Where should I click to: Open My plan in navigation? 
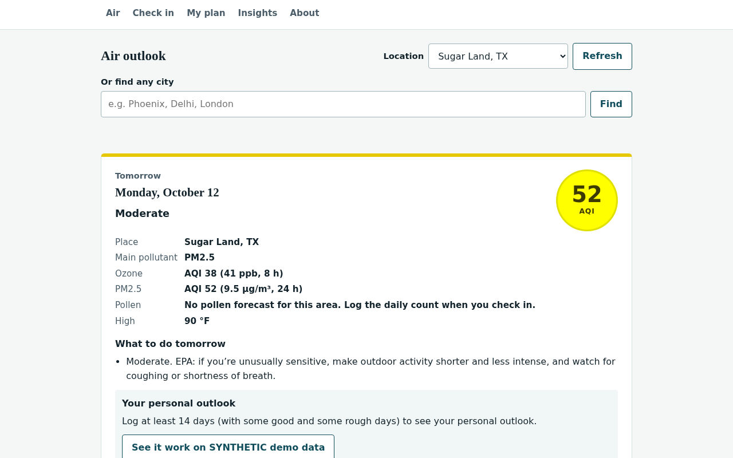206,13
